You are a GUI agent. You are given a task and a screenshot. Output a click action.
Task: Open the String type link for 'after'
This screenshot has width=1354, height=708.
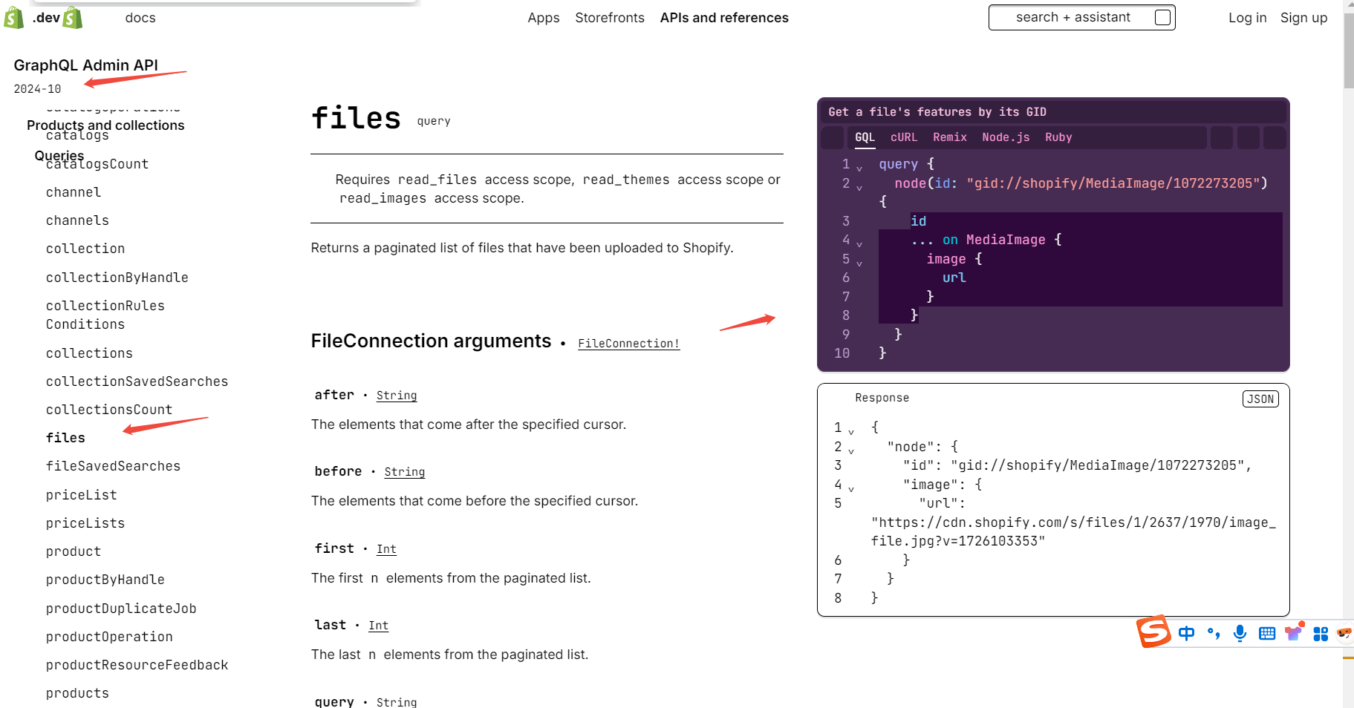397,396
